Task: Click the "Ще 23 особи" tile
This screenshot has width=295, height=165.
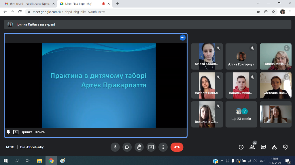Action: pos(241,114)
